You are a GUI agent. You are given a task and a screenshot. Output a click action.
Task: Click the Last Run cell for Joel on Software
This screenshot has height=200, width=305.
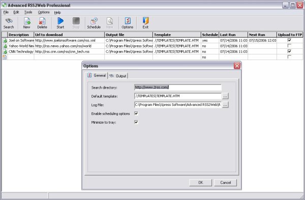[233, 41]
